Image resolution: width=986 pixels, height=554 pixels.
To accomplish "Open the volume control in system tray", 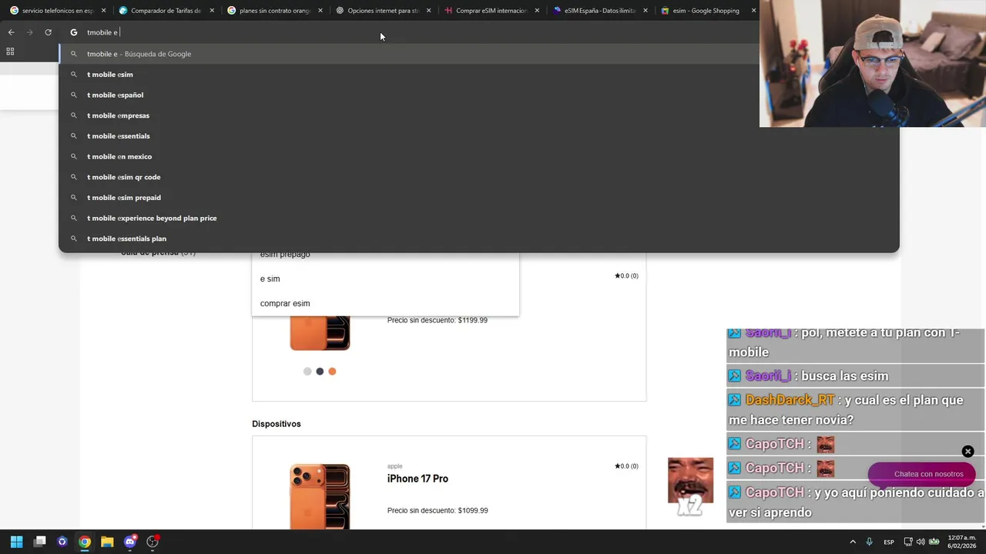I will coord(921,542).
